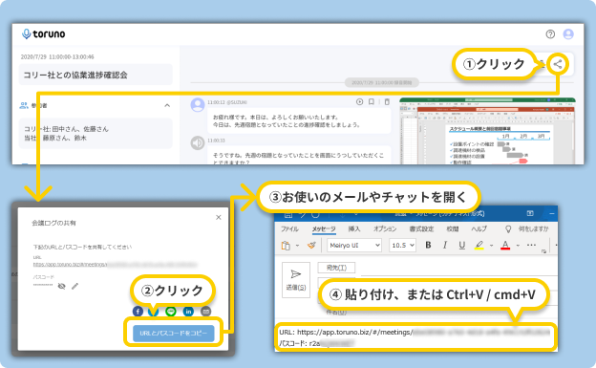Click the Outlook ribbon display options icon
The image size is (596, 368).
point(530,213)
